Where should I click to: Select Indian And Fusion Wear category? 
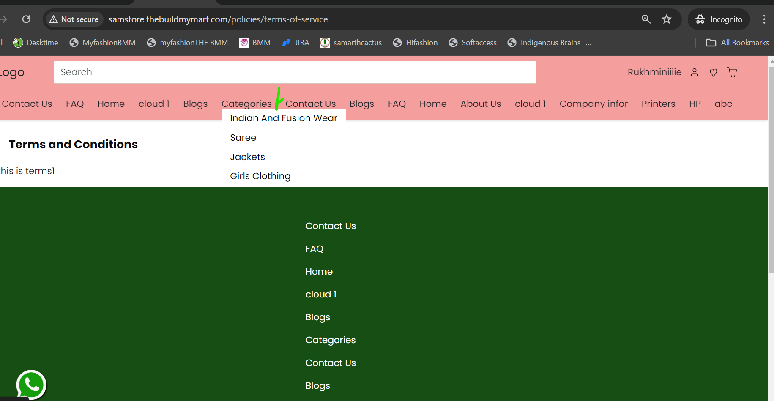click(x=284, y=118)
